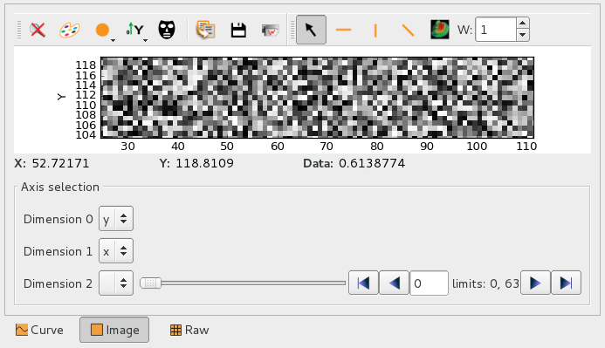Enable diagonal free line profile tool
Screen dimensions: 605x348
pyautogui.click(x=408, y=30)
